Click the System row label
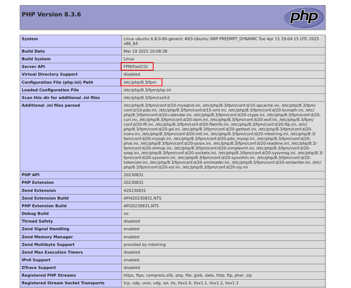The image size is (351, 288). point(30,39)
